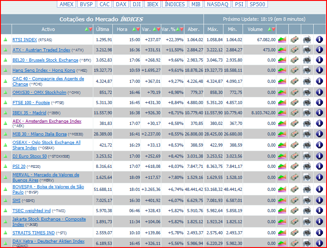The height and width of the screenshot is (248, 327).
Task: Open the chart icon for DJ Euro Stoxx 50
Action: pos(282,156)
